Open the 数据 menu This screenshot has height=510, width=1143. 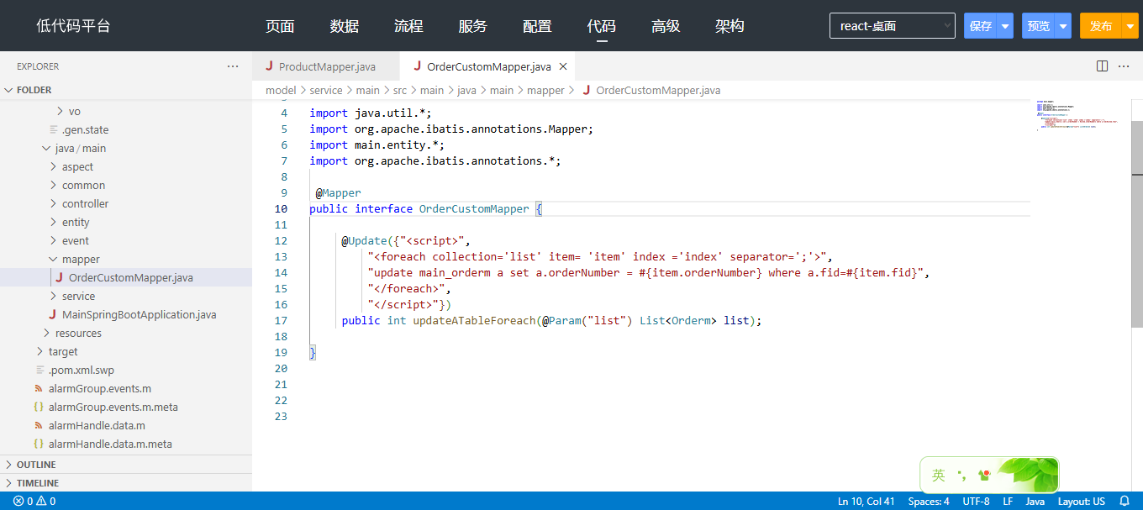tap(345, 26)
